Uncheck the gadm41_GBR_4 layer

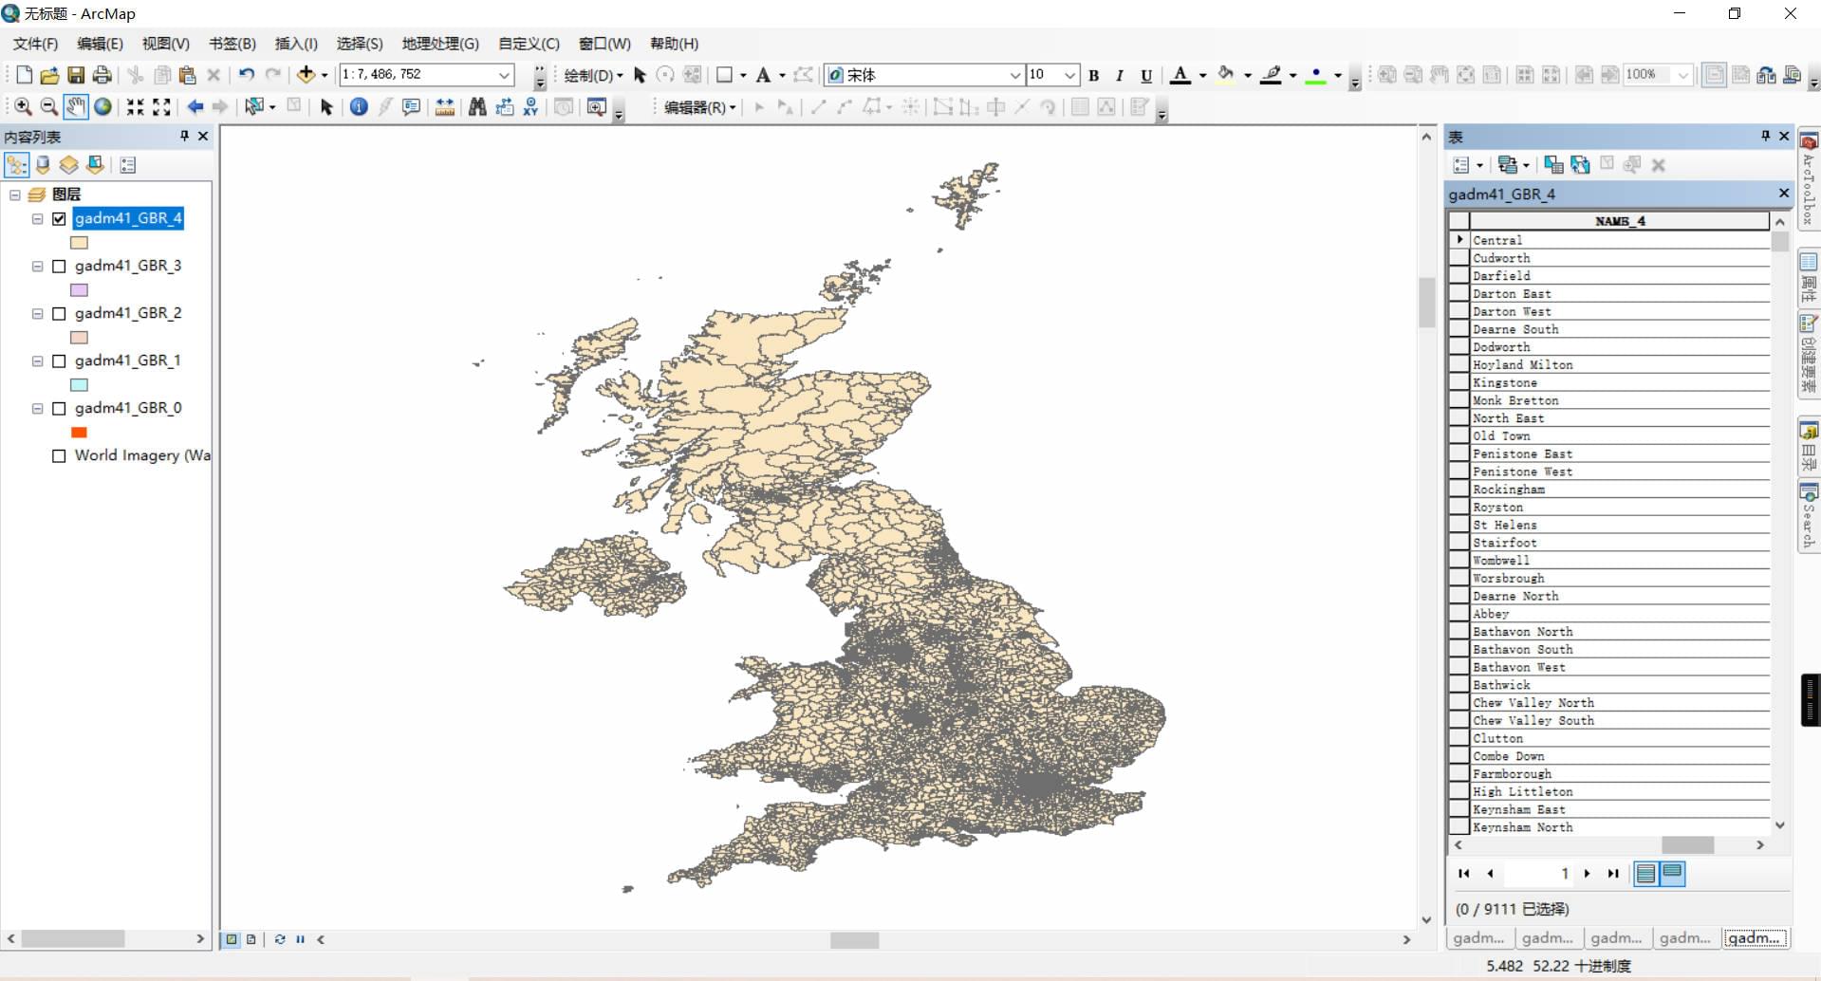click(x=59, y=218)
